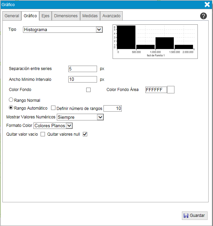Screen dimensions: 213x226
Task: Go to the Dimensiones tab
Action: 66,16
